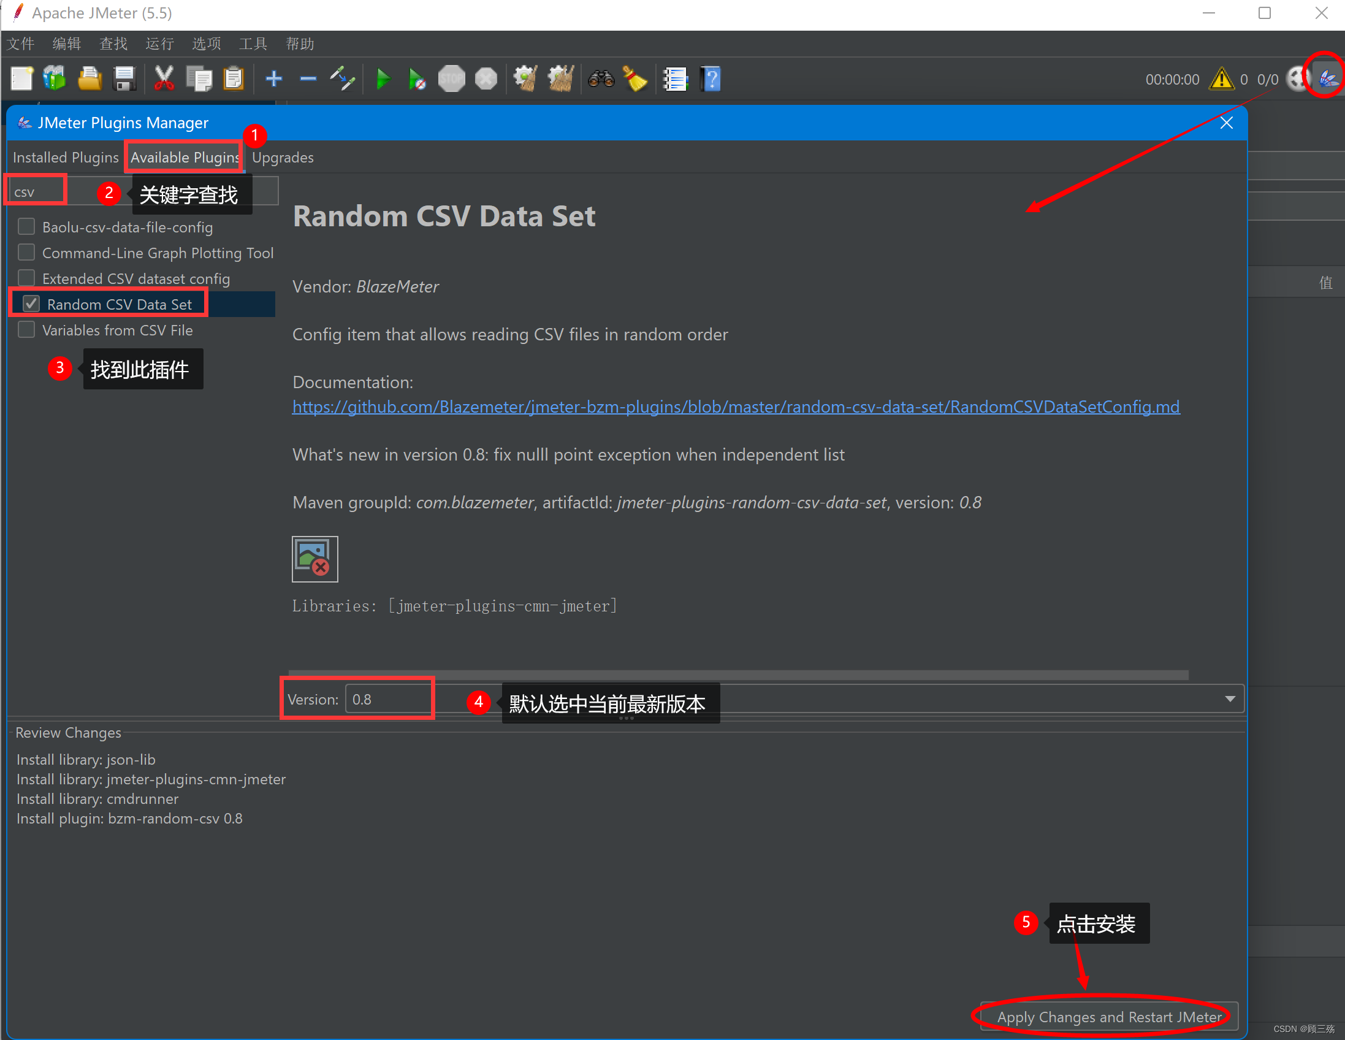Open the 文件 menu
This screenshot has width=1345, height=1040.
tap(21, 44)
